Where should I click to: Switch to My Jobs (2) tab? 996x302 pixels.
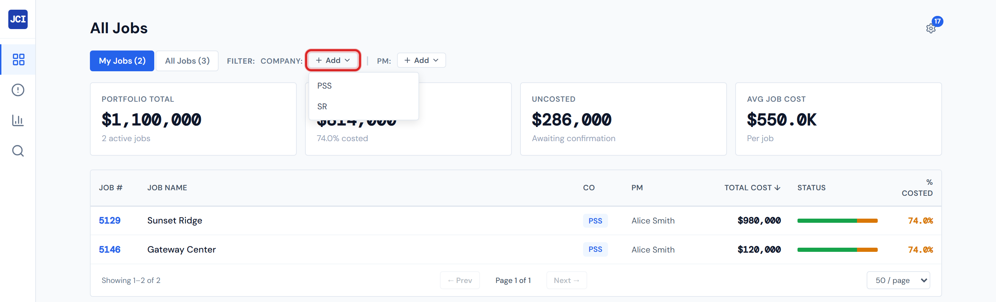click(x=122, y=61)
